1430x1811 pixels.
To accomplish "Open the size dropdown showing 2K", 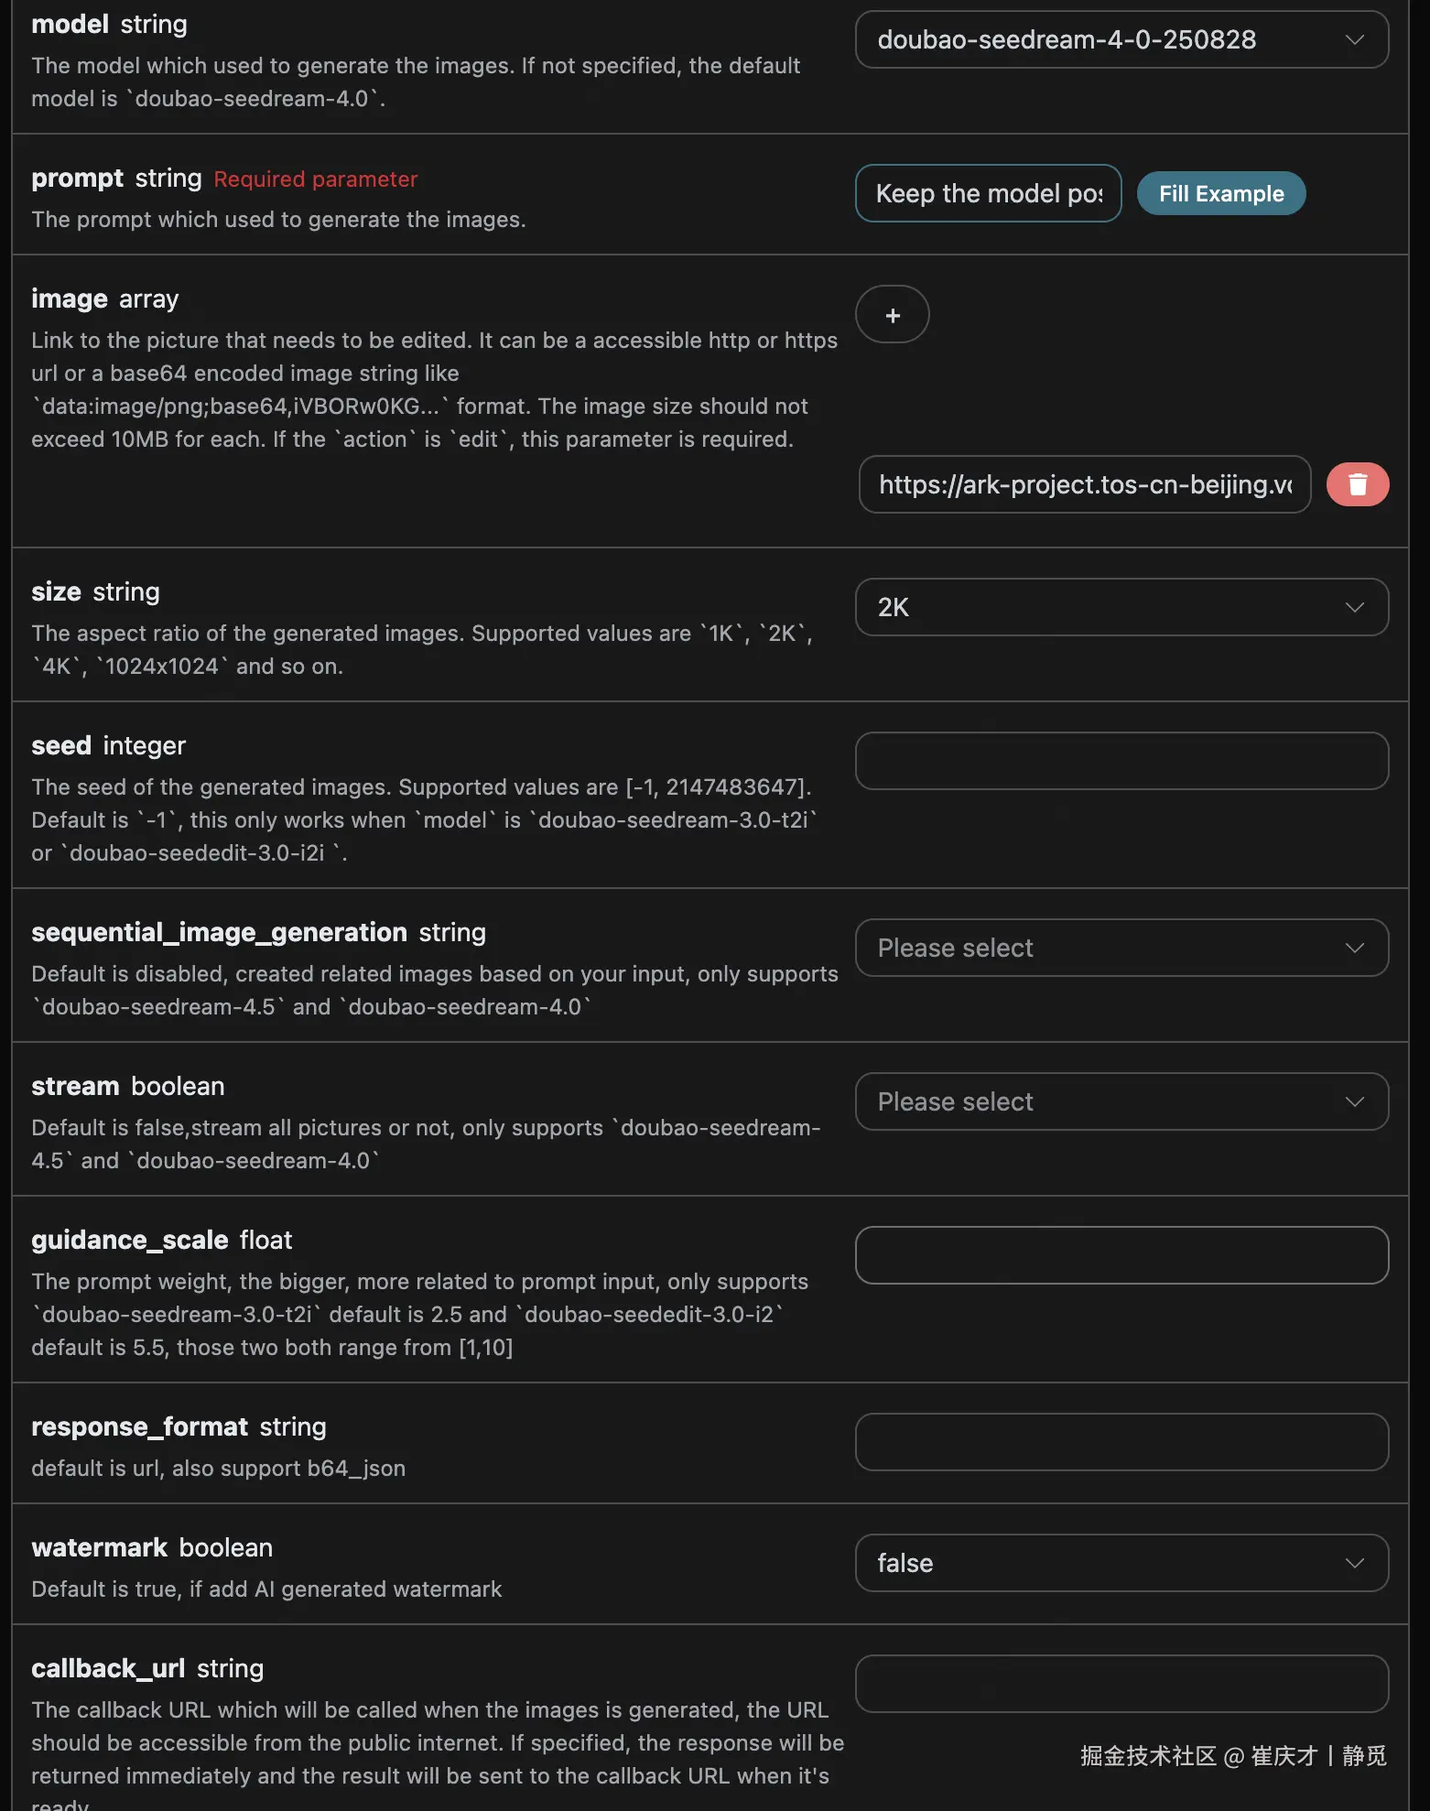I will [x=1121, y=607].
